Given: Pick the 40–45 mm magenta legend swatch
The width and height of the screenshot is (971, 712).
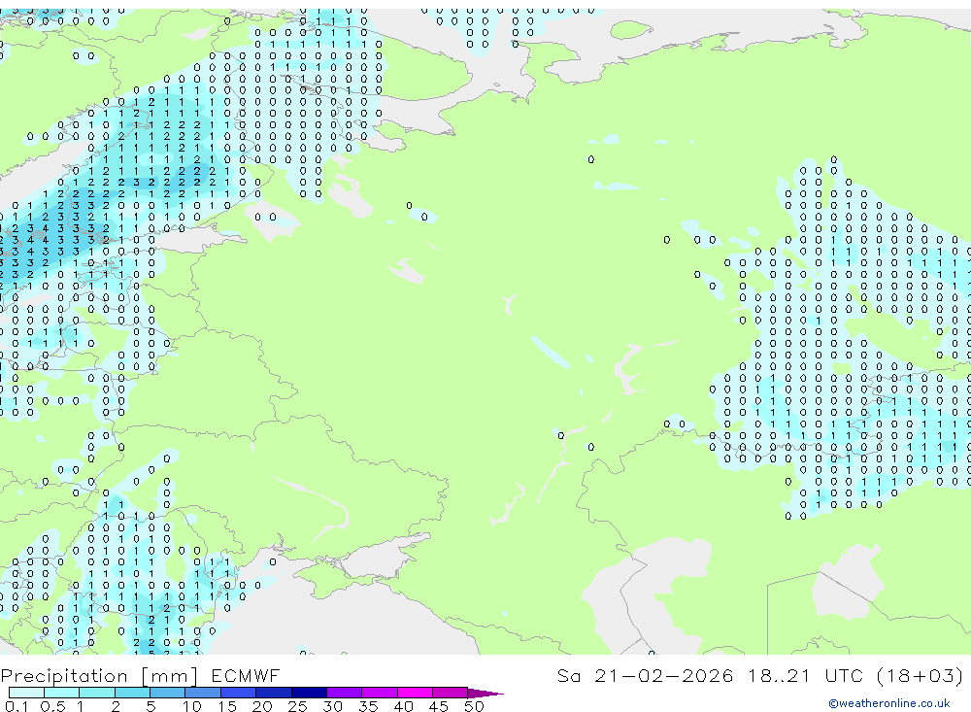Looking at the screenshot, I should click(415, 693).
